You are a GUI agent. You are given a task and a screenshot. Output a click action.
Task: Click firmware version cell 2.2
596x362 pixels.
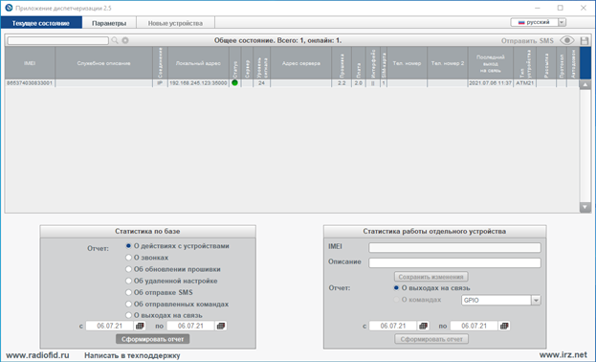point(342,83)
